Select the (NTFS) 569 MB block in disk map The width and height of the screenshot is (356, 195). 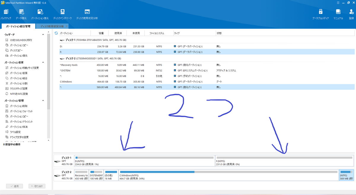coord(346,175)
